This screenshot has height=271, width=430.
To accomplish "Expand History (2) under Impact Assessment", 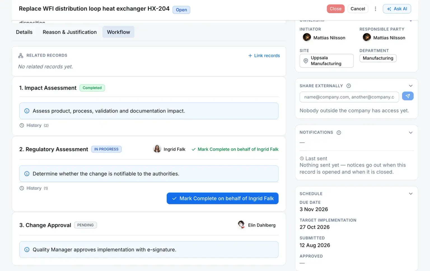I will tap(34, 125).
